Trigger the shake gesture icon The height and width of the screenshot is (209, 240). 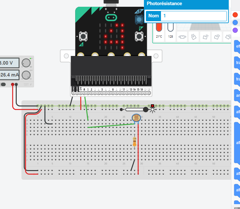[x=182, y=37]
